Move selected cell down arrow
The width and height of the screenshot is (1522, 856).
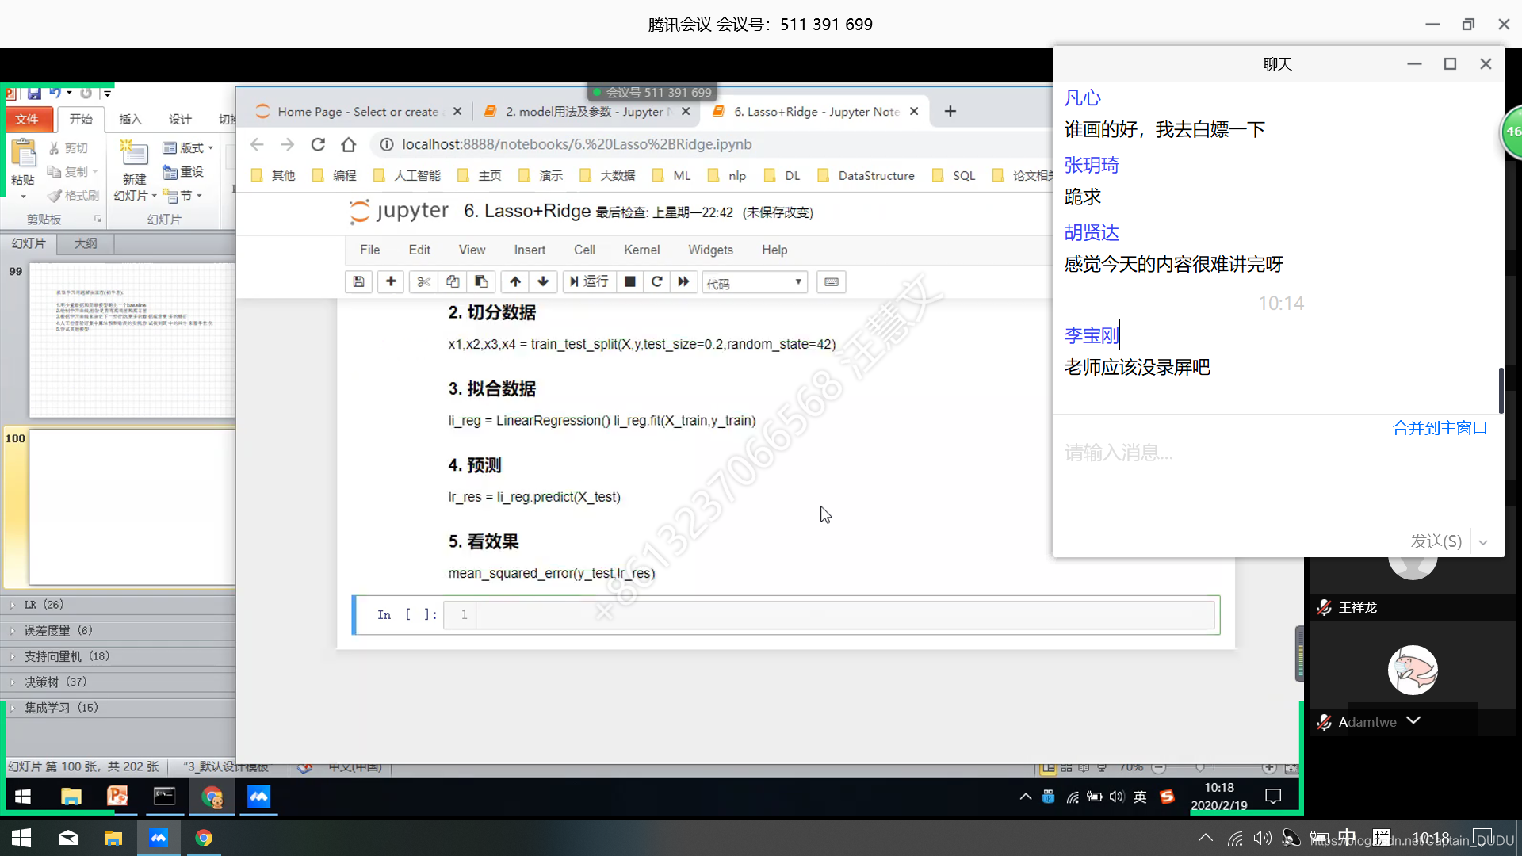(x=543, y=282)
